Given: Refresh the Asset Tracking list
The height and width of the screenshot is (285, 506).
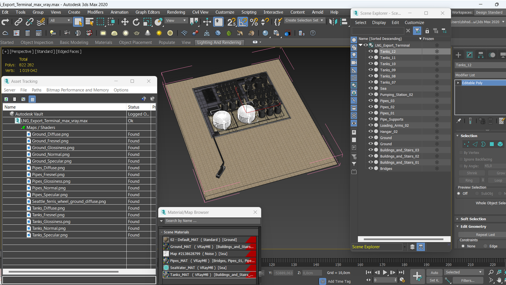Looking at the screenshot, I should click(x=6, y=99).
